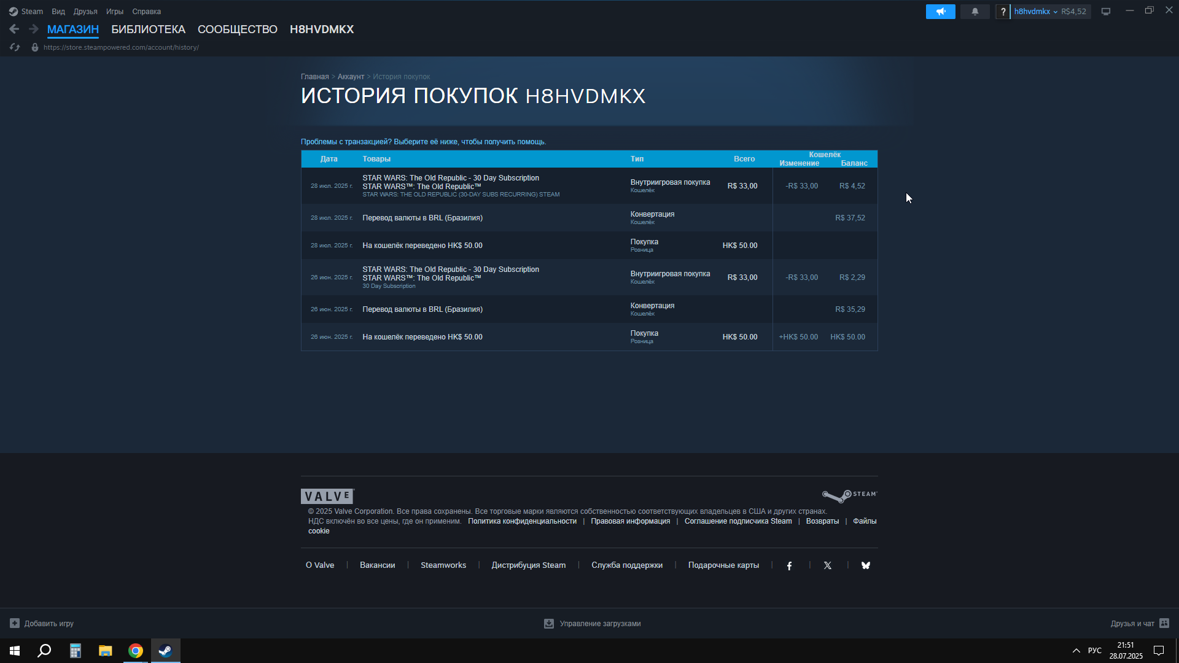This screenshot has width=1179, height=663.
Task: Open H8HVDMKX profile tab
Action: click(x=322, y=29)
